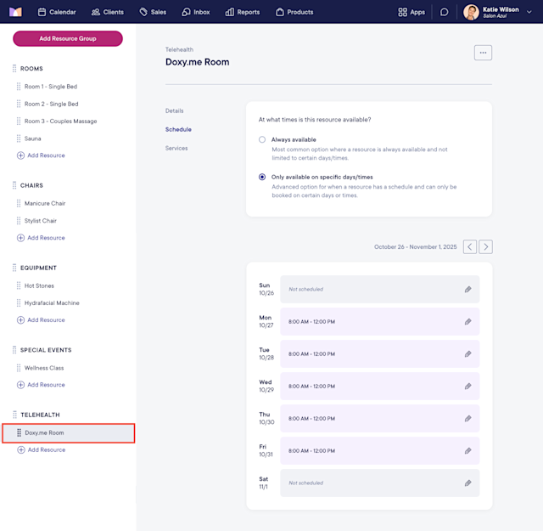Click the drag handle beside SPECIAL EVENTS group
This screenshot has height=531, width=543.
(x=14, y=350)
